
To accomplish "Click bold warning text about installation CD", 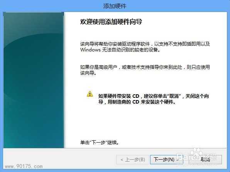I will pyautogui.click(x=154, y=99).
